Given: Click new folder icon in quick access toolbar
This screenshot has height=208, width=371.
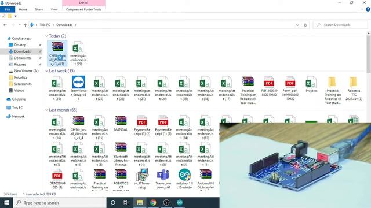Looking at the screenshot, I should tap(10, 16).
